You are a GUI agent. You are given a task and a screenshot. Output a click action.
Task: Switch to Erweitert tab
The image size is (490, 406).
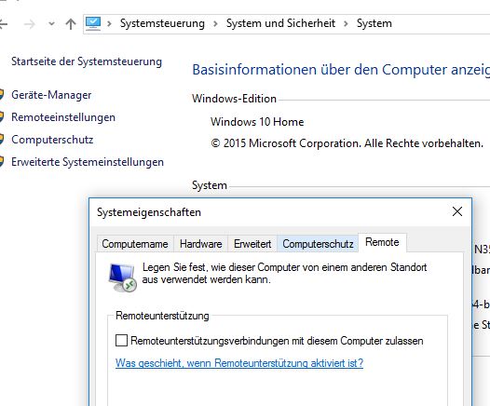click(x=252, y=244)
